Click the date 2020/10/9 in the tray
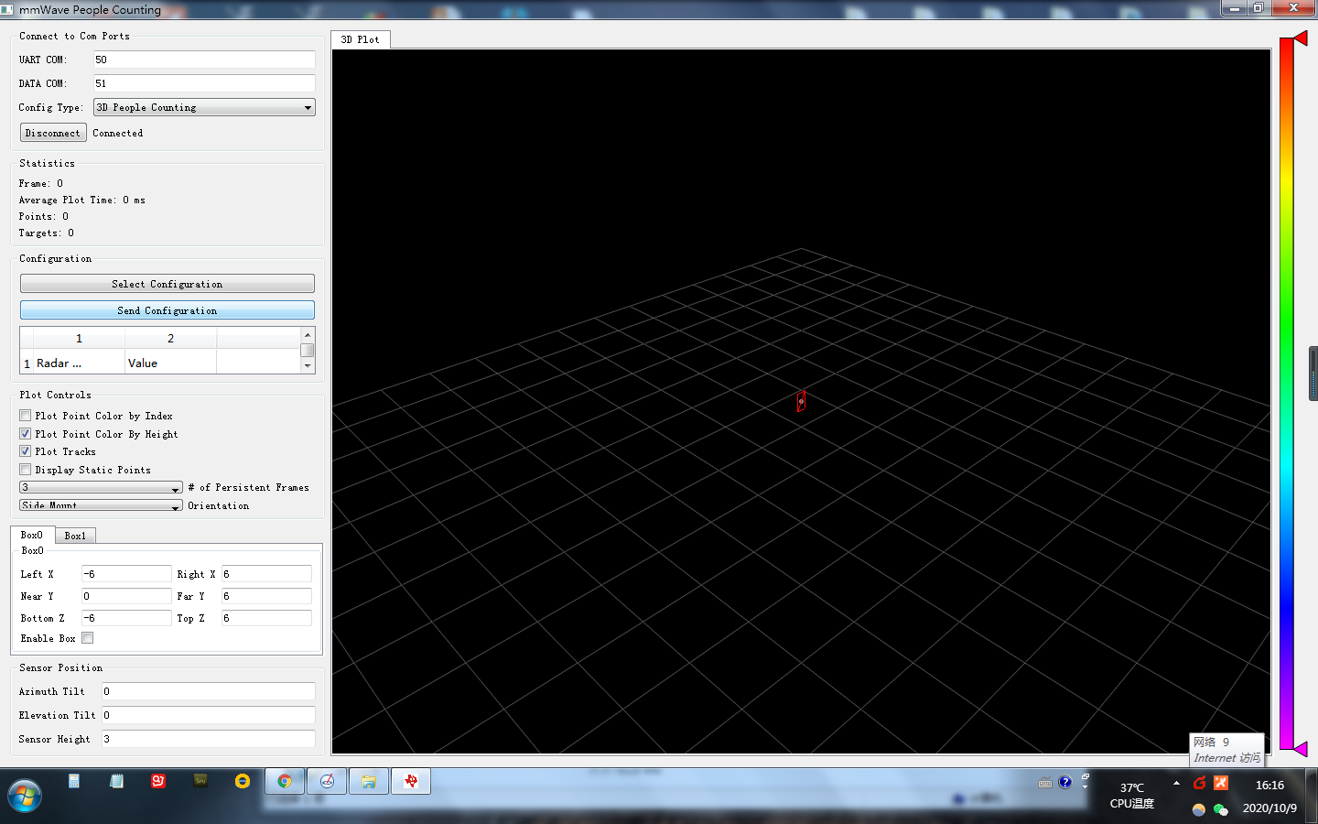Screen dimensions: 1318x824 pos(1269,808)
